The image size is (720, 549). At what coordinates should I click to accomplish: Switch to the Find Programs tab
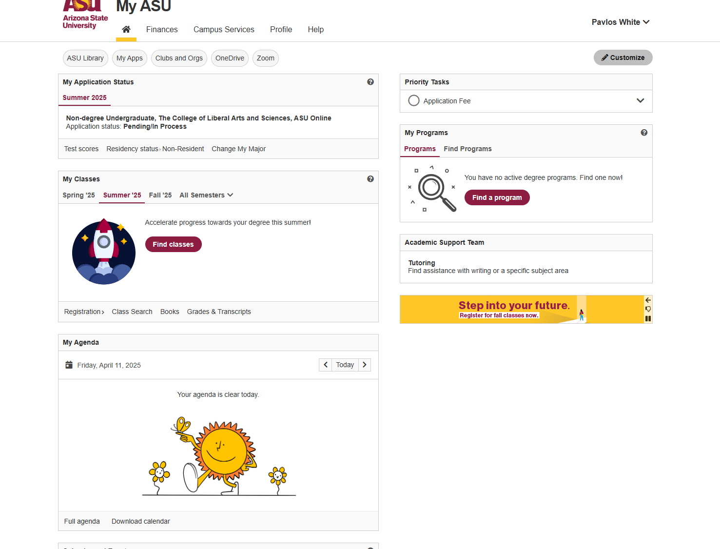467,149
